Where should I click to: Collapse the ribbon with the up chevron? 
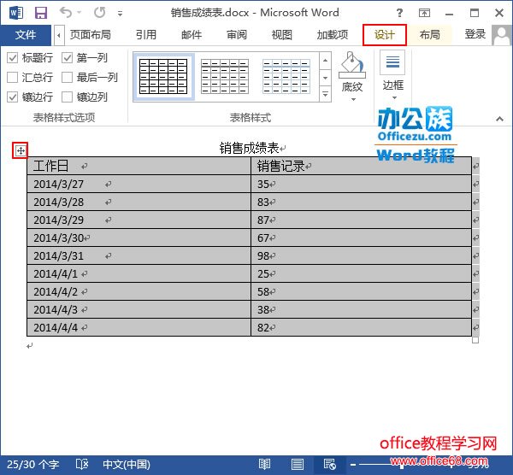click(499, 119)
